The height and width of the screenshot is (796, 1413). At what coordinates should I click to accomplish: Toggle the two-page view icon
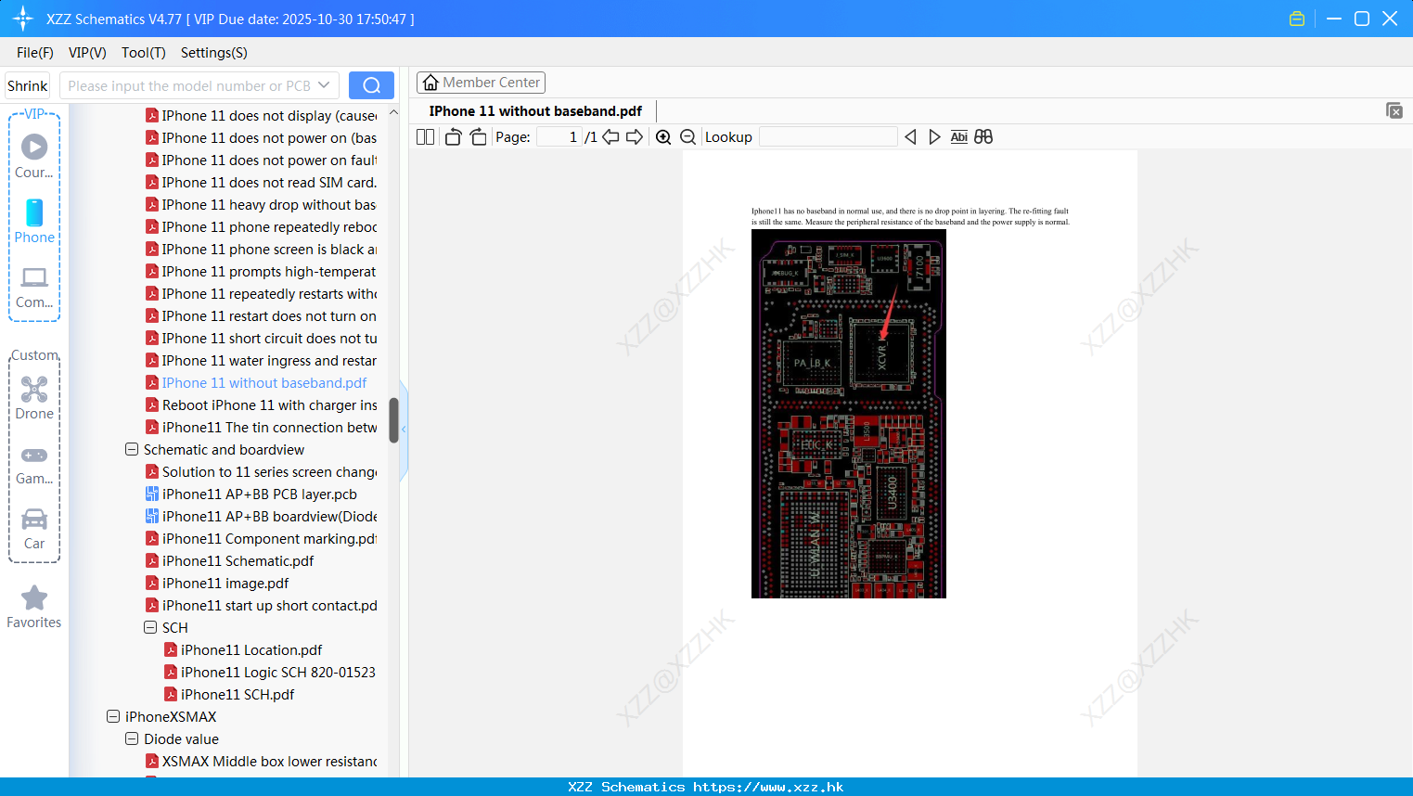pos(425,137)
